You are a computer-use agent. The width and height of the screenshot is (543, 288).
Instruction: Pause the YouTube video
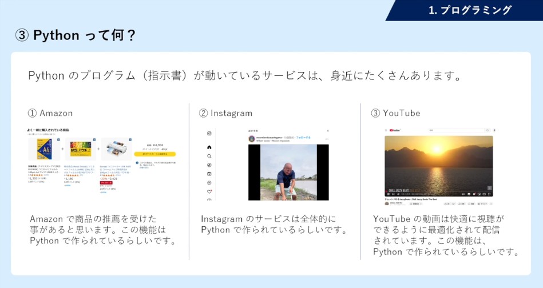click(x=388, y=194)
